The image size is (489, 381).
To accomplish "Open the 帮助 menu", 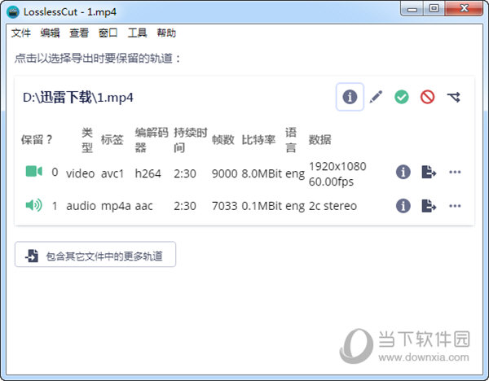I will [166, 33].
